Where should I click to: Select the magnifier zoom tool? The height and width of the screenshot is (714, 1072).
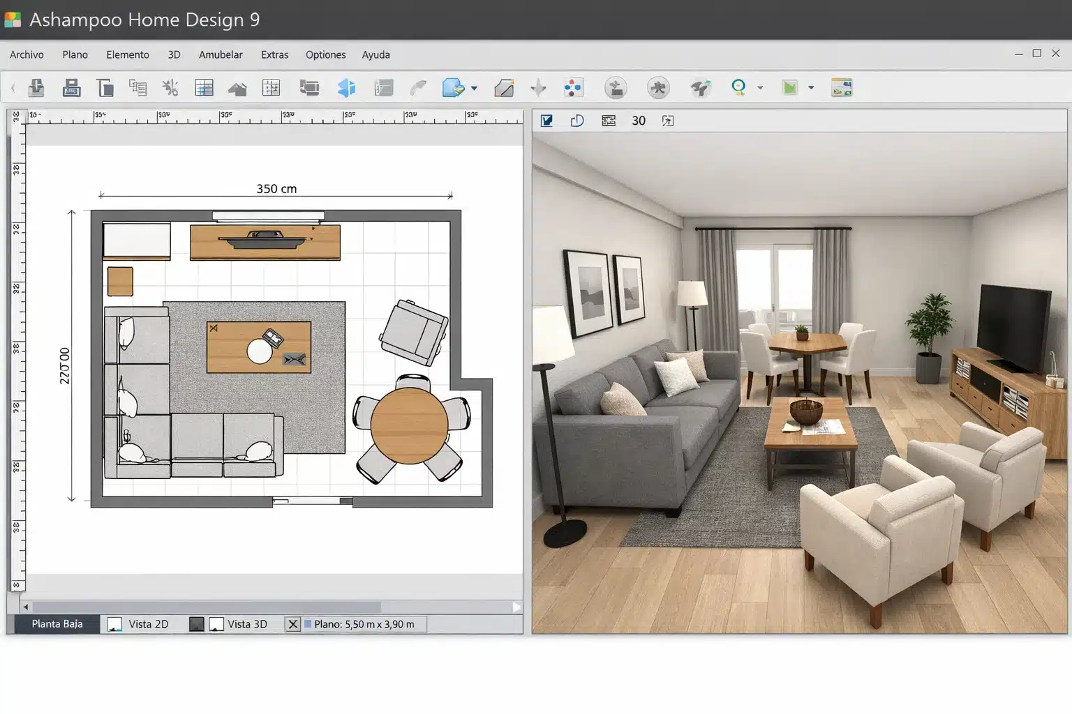tap(738, 88)
